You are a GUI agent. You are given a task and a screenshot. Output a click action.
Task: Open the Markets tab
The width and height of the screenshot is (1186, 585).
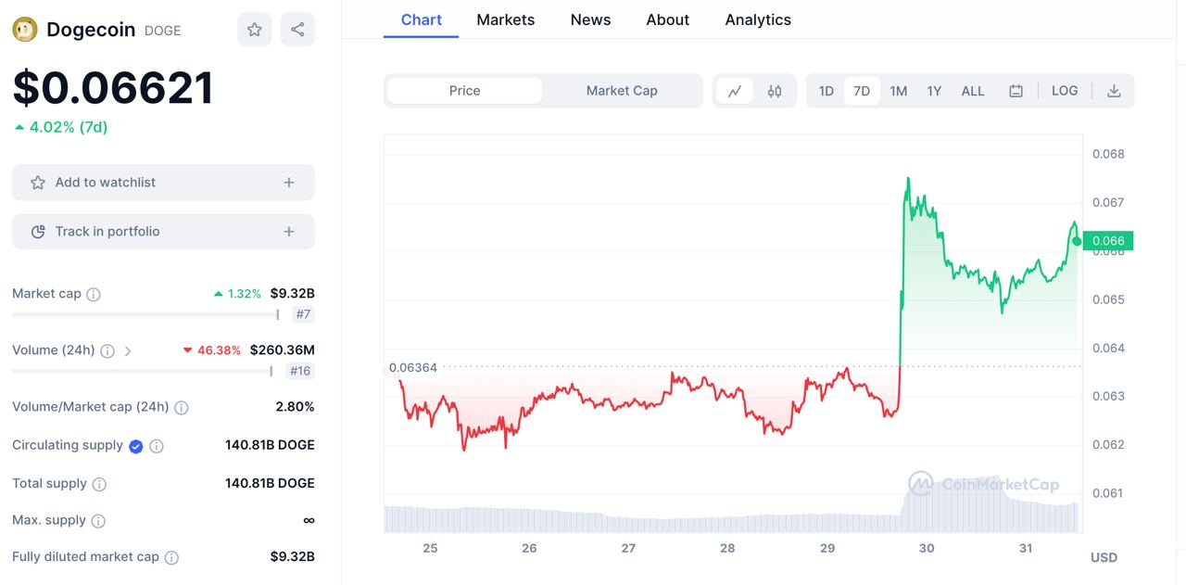point(505,19)
